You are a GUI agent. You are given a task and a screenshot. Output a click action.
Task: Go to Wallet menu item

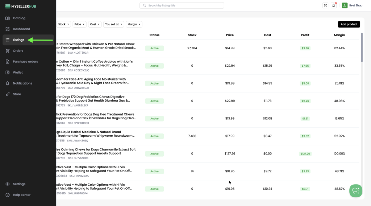(18, 73)
